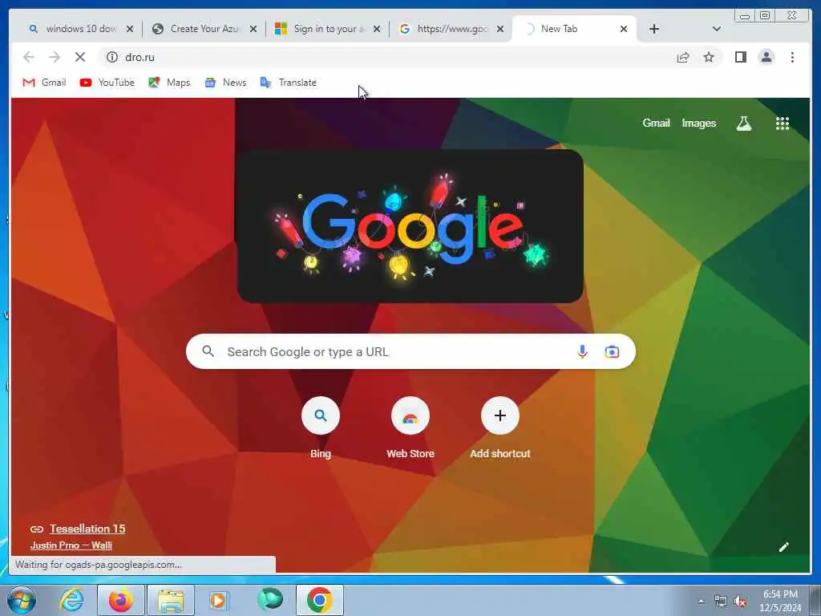Screen dimensions: 821x616
Task: Close the New Tab tab
Action: (x=624, y=29)
